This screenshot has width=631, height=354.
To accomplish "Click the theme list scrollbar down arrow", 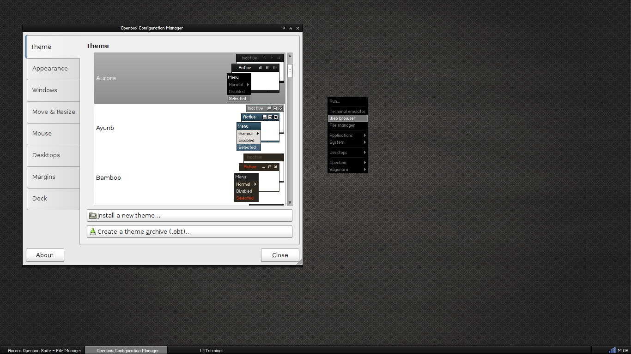I will pos(290,202).
